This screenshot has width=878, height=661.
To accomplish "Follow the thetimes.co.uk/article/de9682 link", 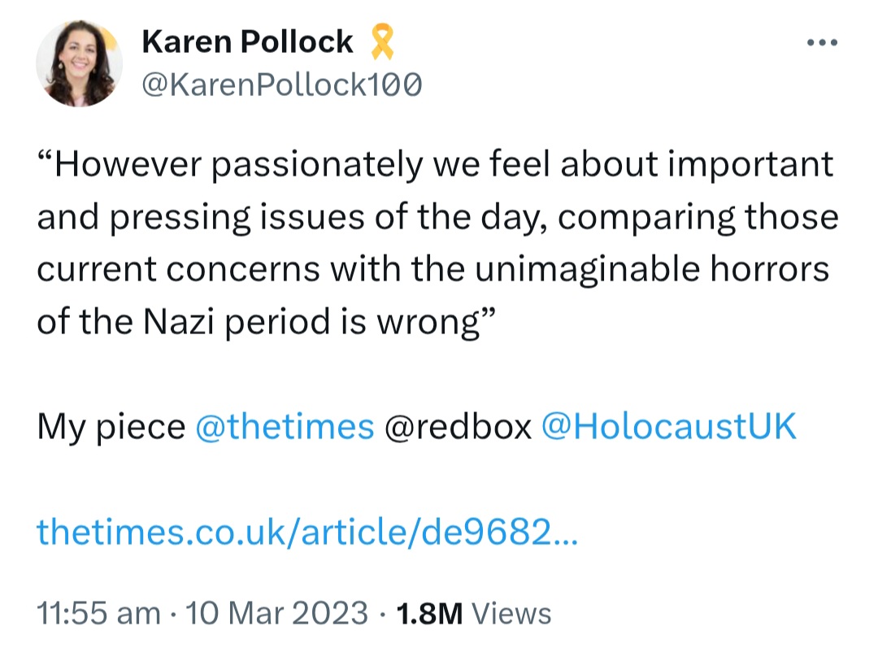I will (306, 531).
